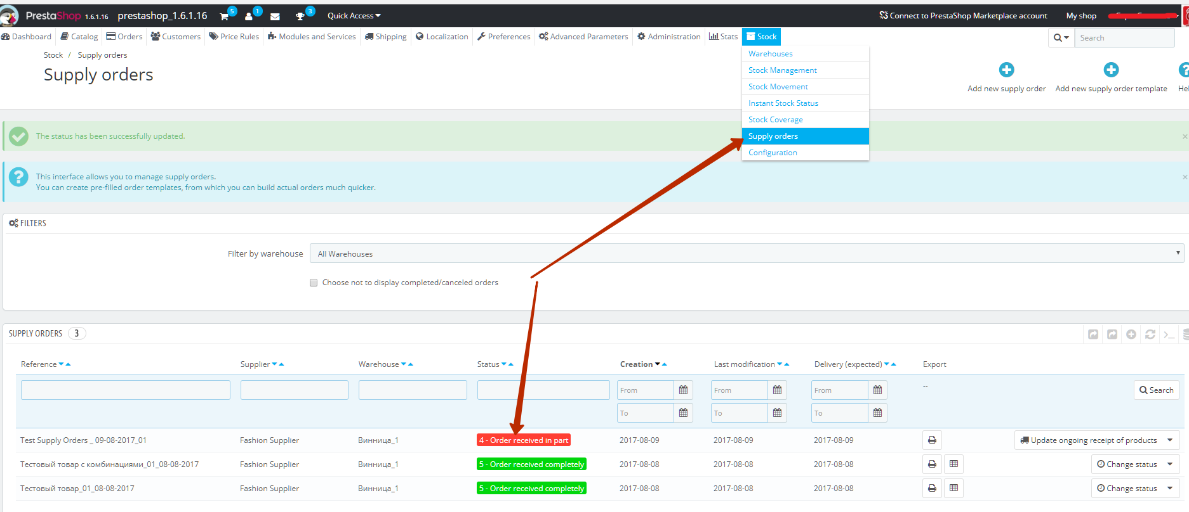Select Instant Stock Status submenu item

tap(805, 103)
